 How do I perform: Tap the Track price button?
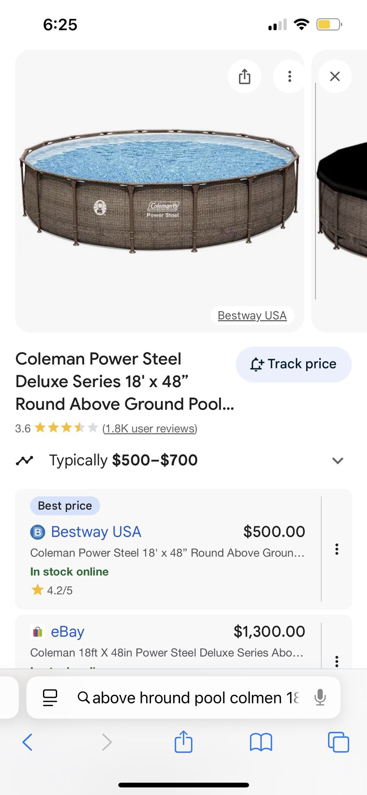click(294, 364)
